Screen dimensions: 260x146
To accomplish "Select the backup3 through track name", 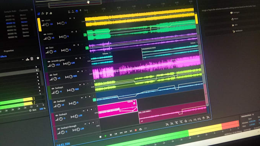I will coord(68,127).
